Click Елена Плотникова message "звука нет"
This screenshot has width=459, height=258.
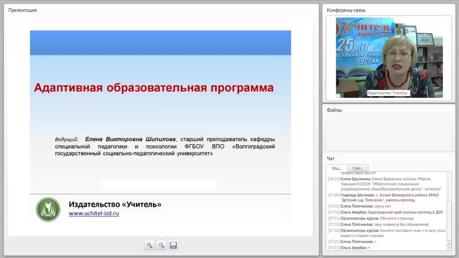pos(359,206)
